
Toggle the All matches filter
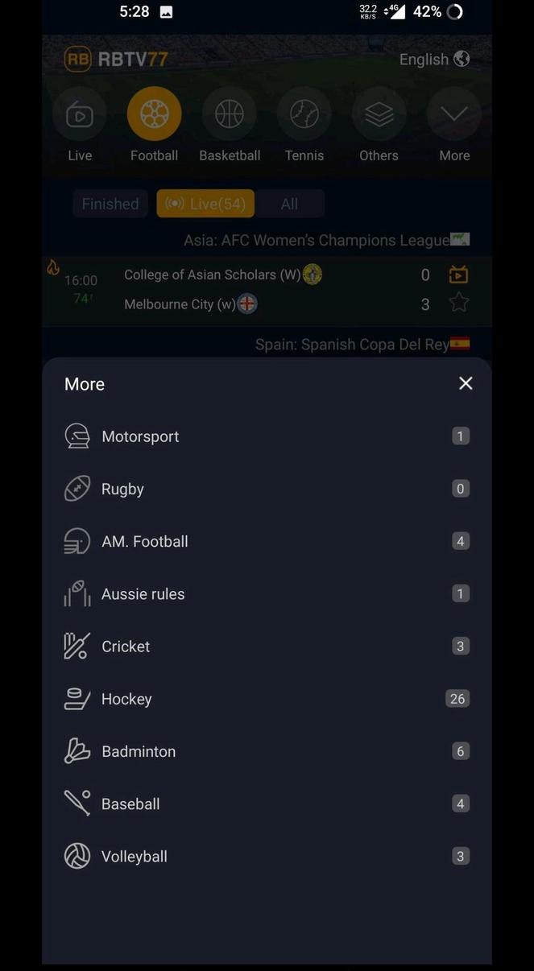pos(289,204)
